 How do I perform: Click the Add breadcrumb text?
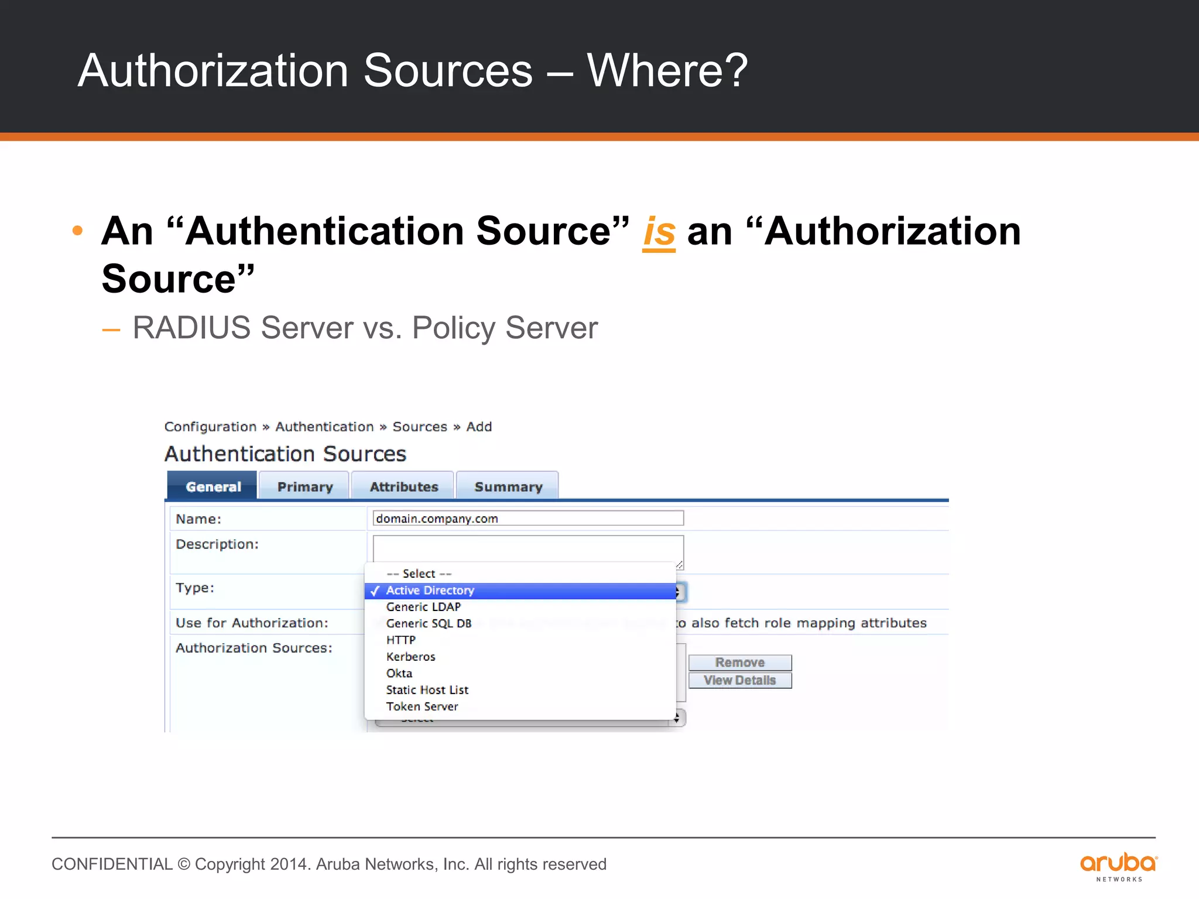479,427
